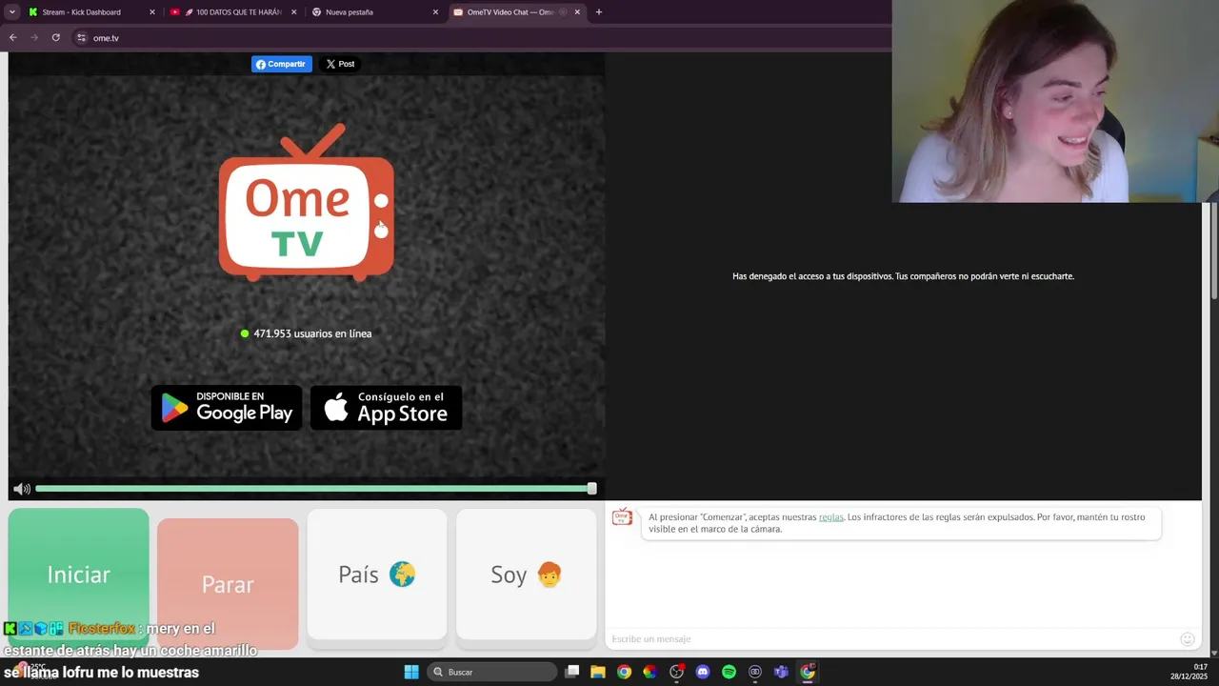Open the App Store download badge
Image resolution: width=1219 pixels, height=686 pixels.
point(386,407)
